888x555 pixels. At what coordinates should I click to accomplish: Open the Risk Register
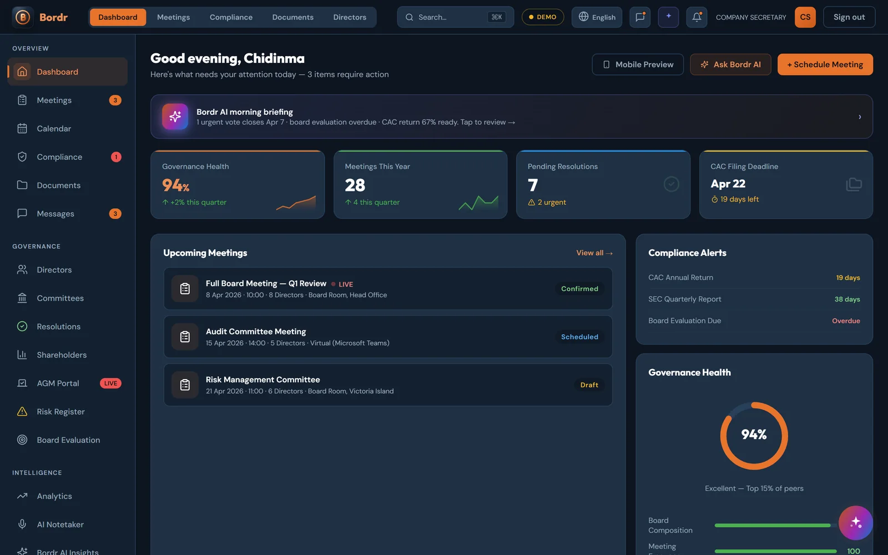[67, 412]
